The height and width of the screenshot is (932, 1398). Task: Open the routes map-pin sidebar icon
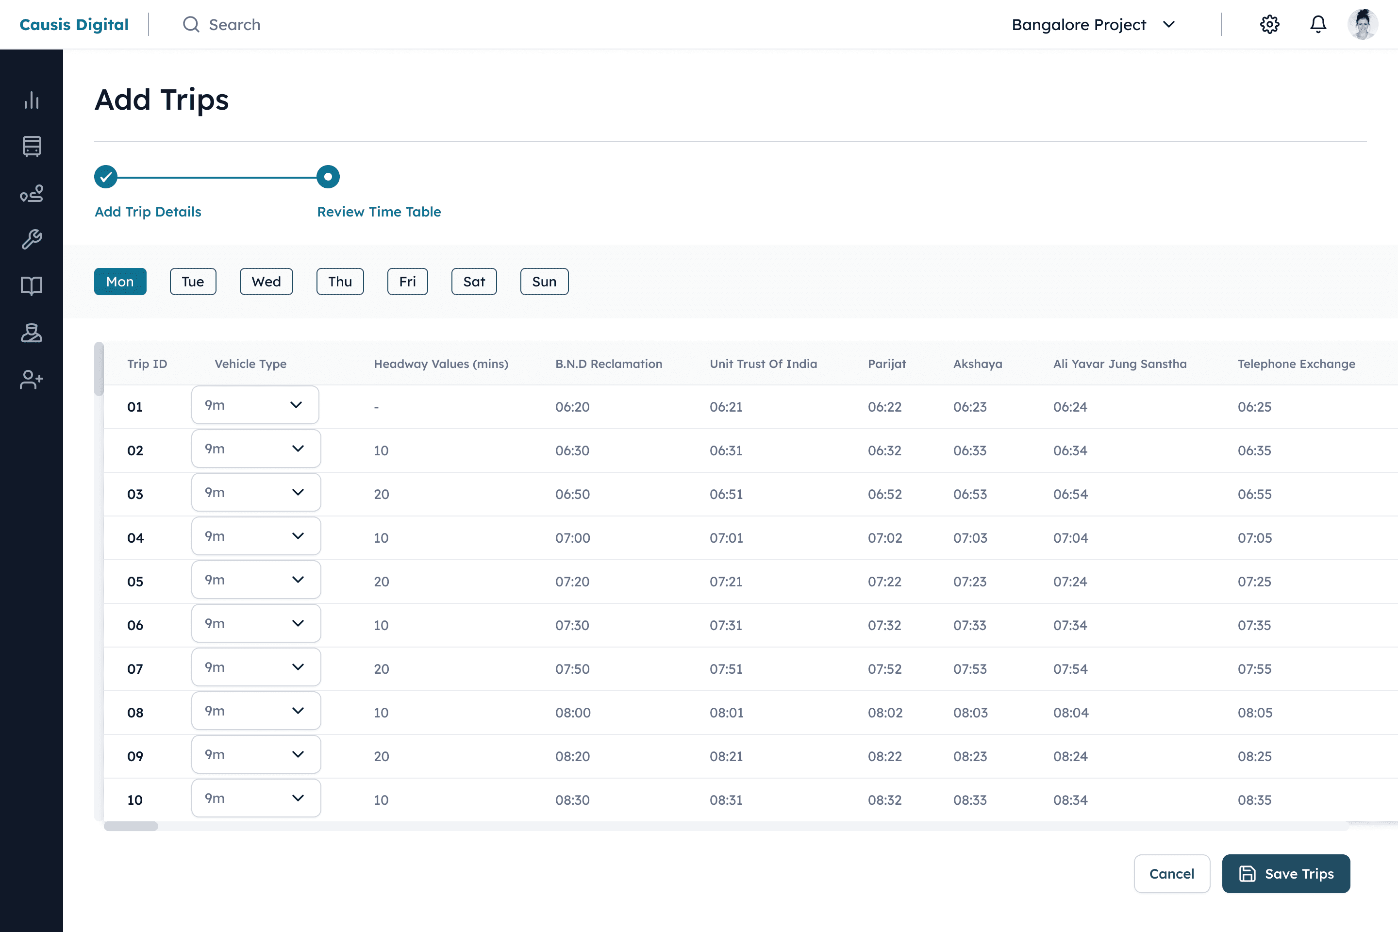pyautogui.click(x=32, y=193)
